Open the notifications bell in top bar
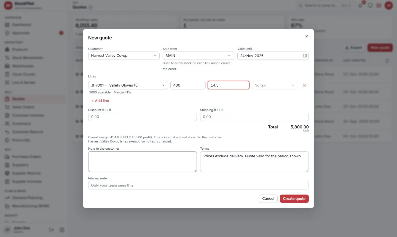The image size is (397, 237). (x=360, y=6)
